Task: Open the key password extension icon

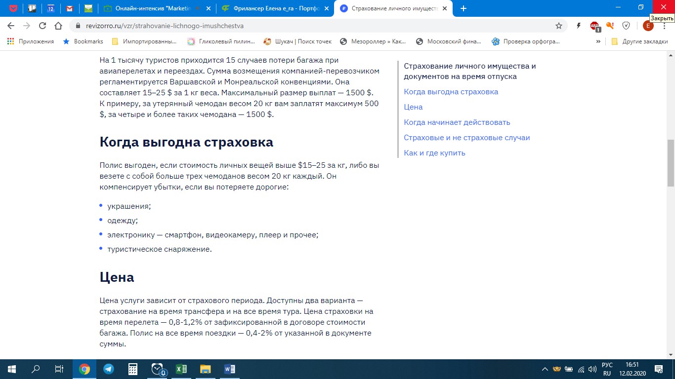Action: coord(610,26)
